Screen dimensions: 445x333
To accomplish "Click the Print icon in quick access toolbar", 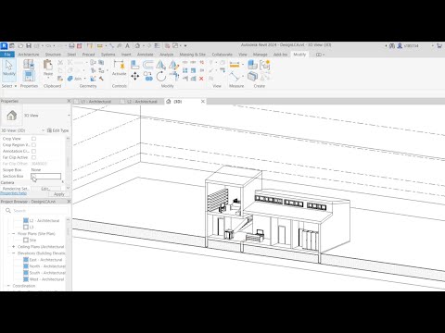I will point(71,45).
